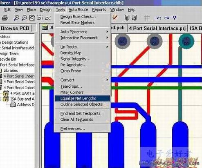Click the zoom selected area icon
This screenshot has width=202, height=168.
tap(40, 18)
